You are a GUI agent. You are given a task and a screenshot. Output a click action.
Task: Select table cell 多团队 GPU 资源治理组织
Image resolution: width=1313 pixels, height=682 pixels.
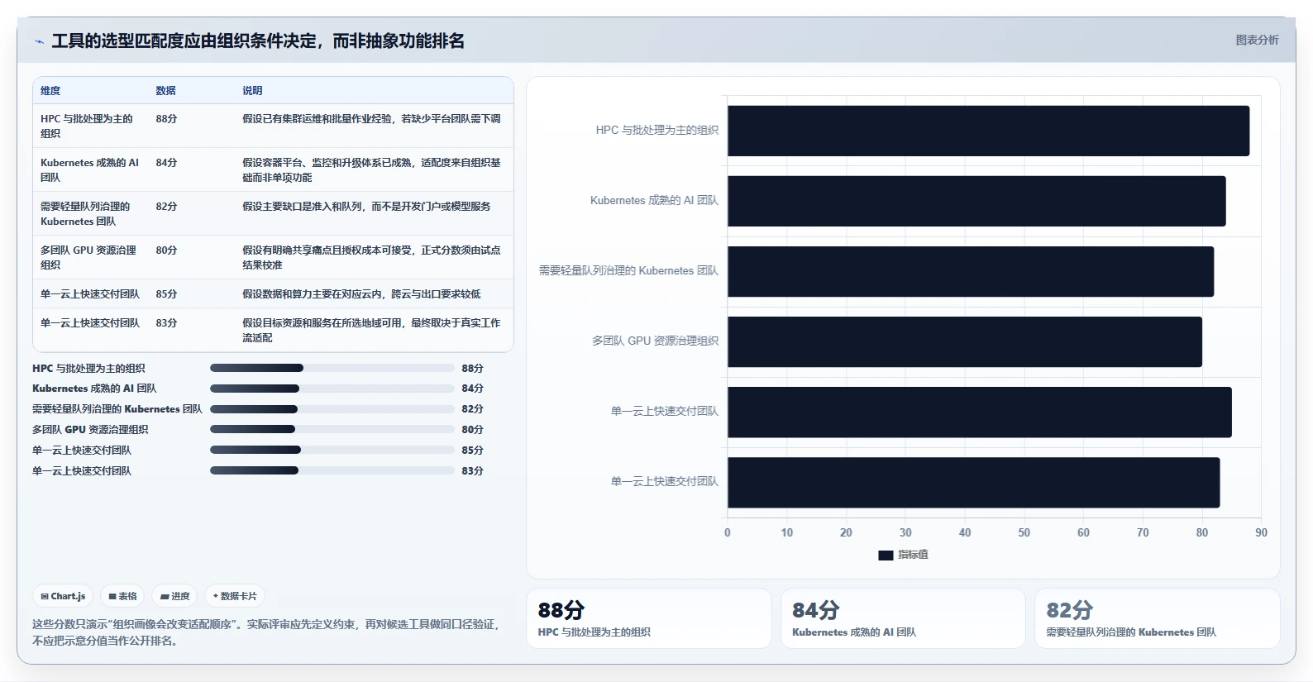88,257
